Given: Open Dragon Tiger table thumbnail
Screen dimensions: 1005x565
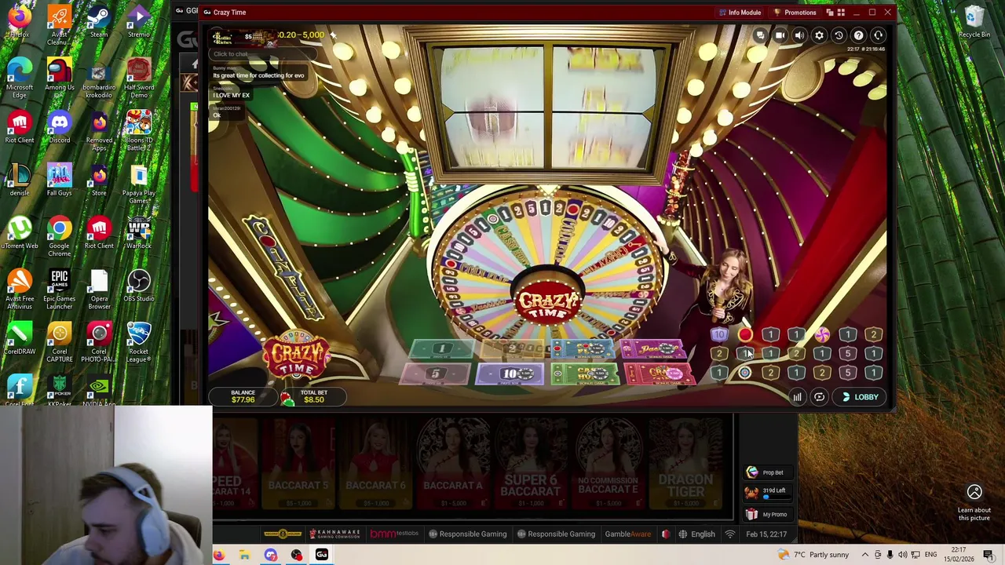Looking at the screenshot, I should [685, 464].
